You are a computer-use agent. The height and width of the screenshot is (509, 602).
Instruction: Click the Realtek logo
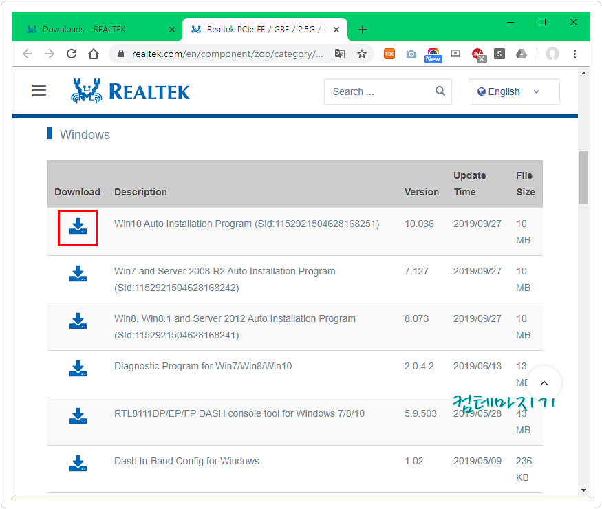pos(131,91)
